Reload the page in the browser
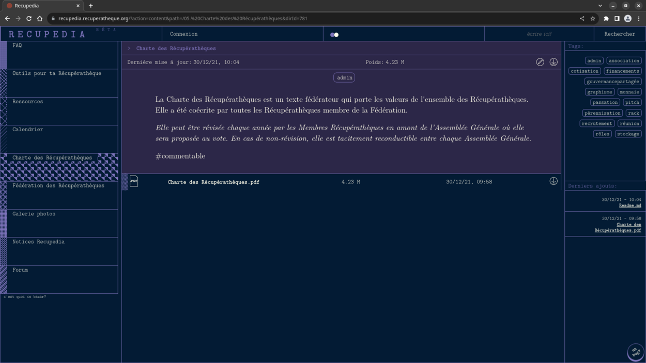Image resolution: width=646 pixels, height=363 pixels. coord(29,19)
